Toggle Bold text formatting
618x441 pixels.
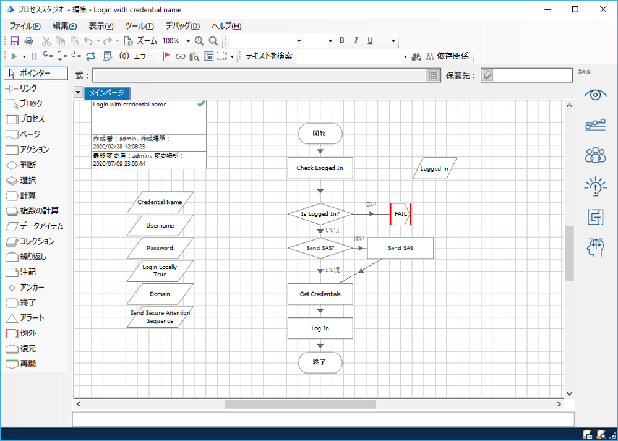click(341, 41)
